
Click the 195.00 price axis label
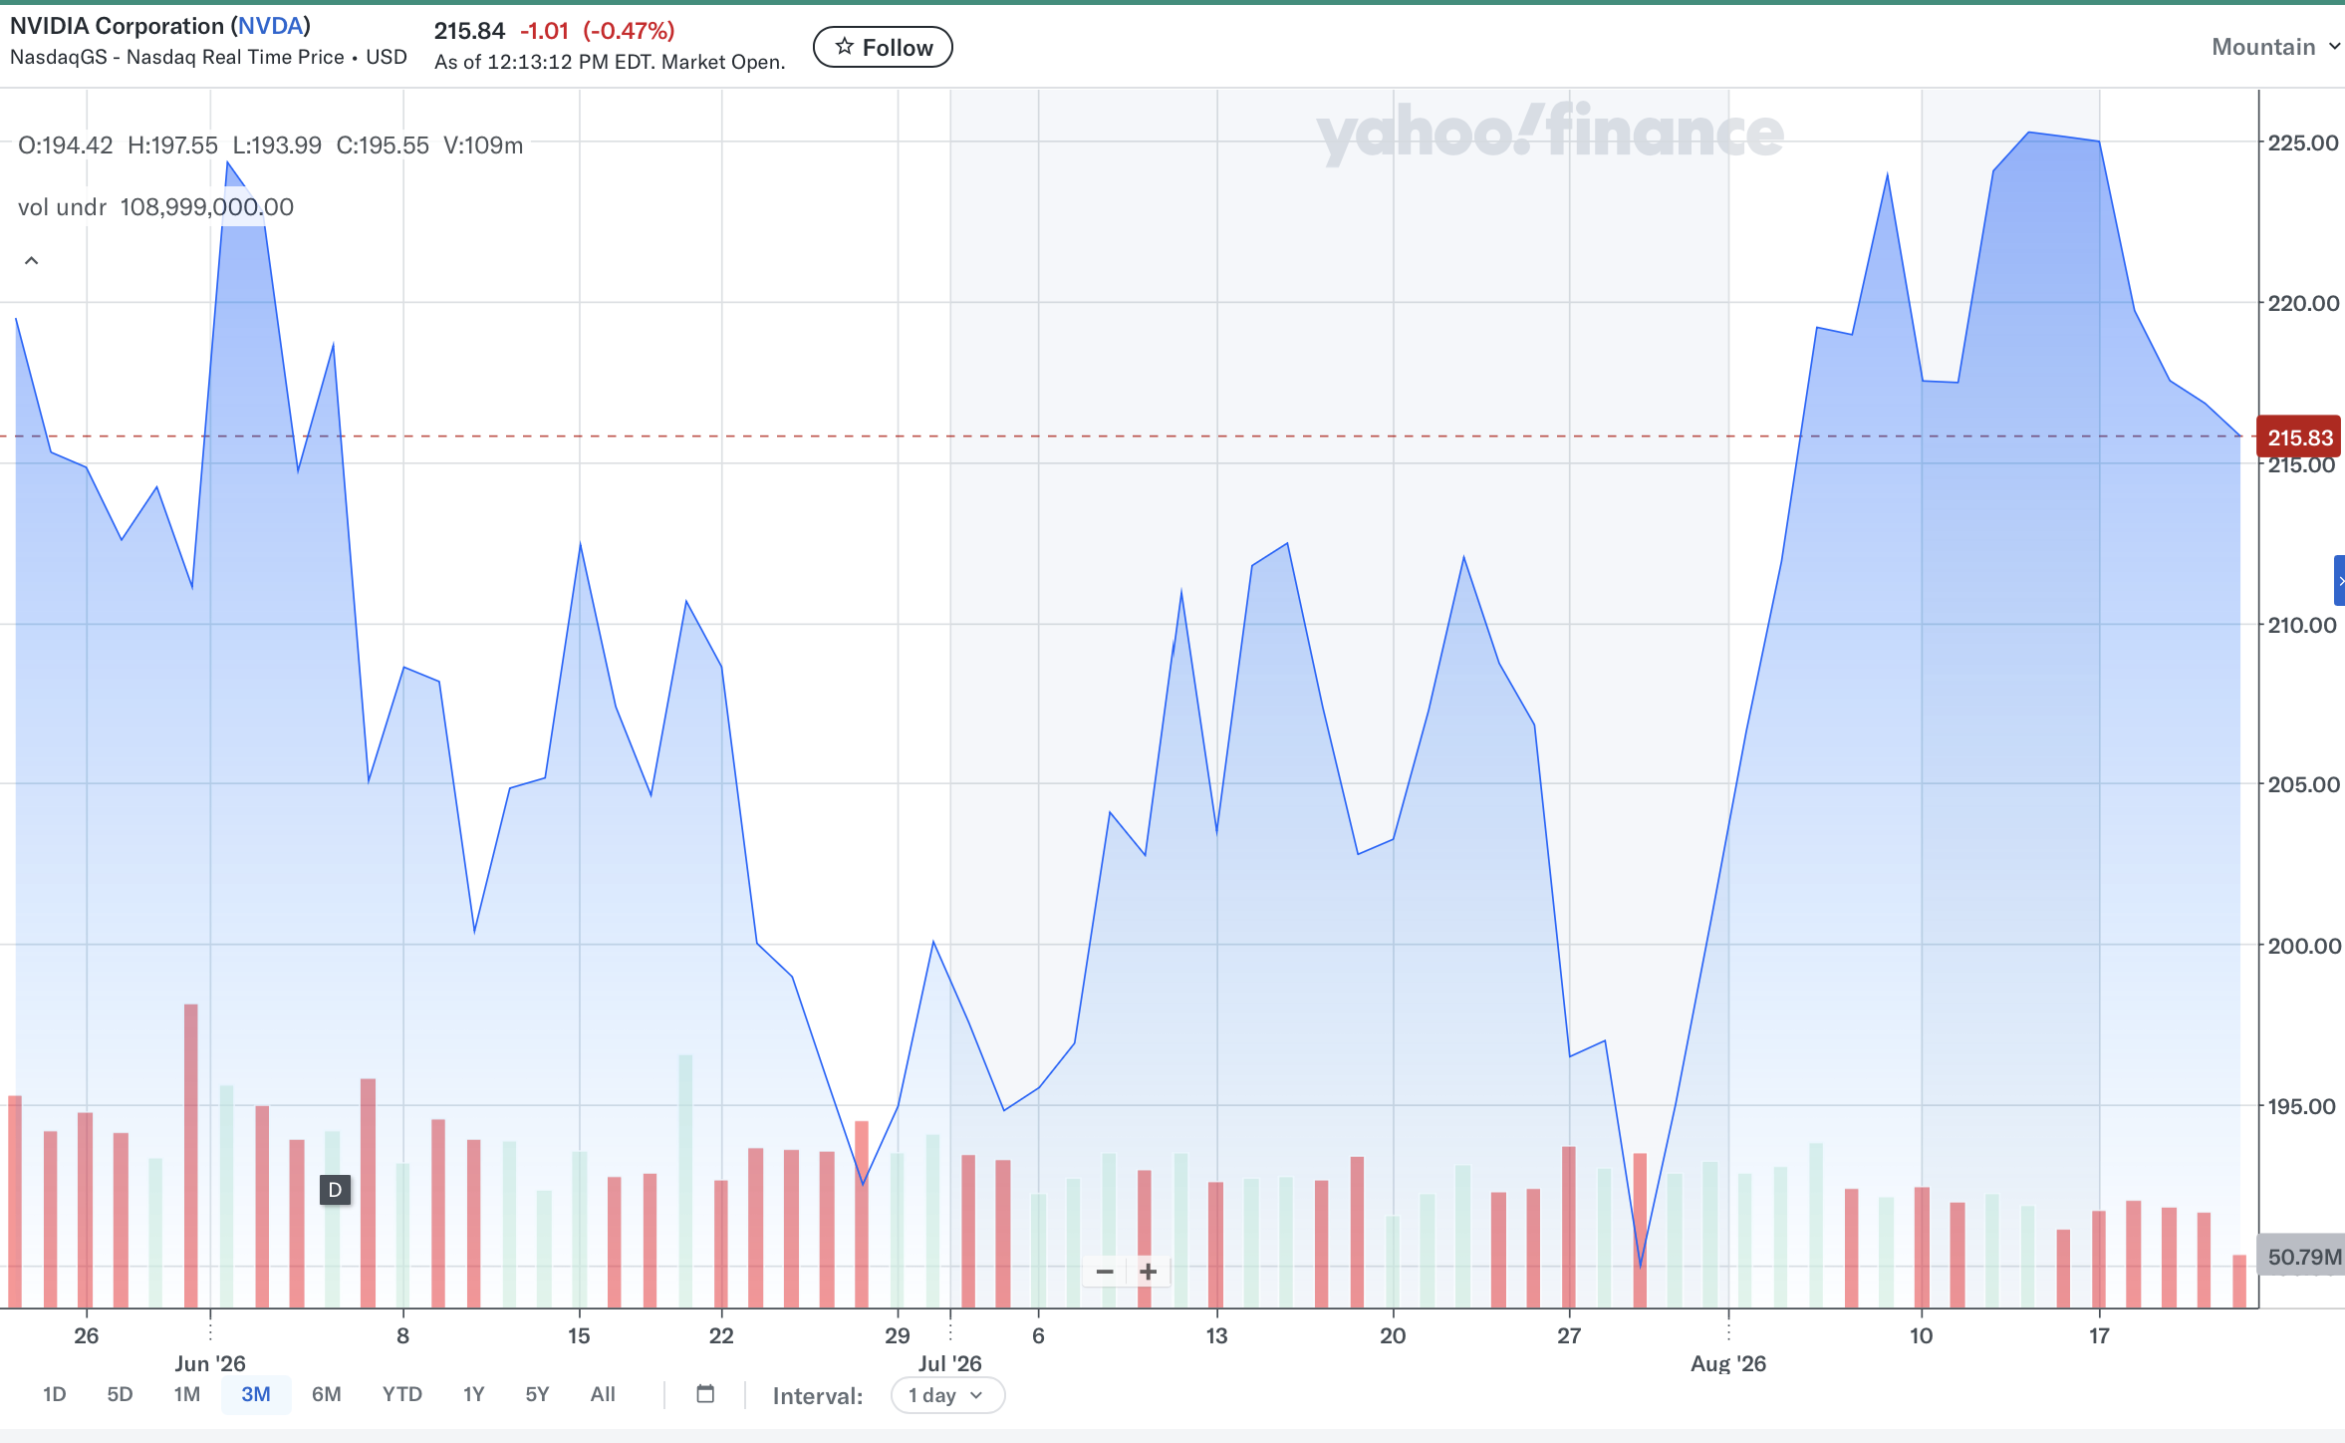2303,1106
